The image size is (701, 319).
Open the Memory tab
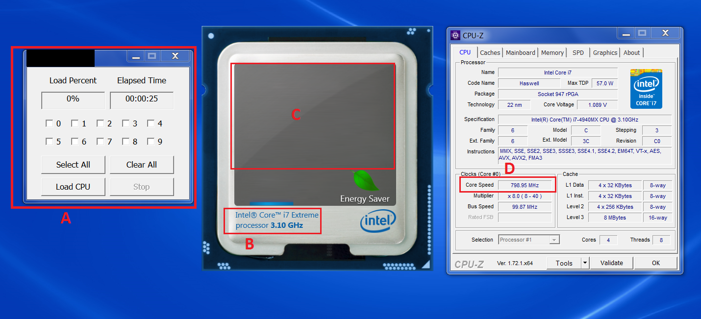tap(552, 52)
